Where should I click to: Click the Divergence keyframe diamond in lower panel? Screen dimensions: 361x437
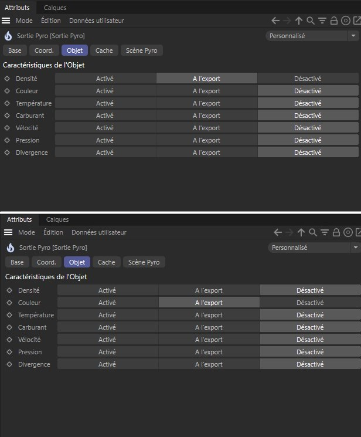click(10, 364)
